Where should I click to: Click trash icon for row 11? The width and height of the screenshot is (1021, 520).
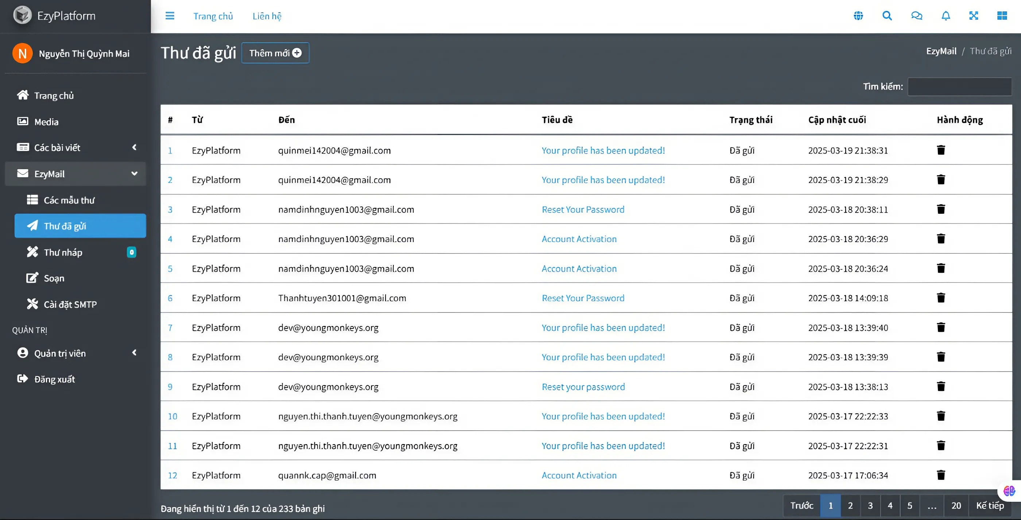coord(941,446)
